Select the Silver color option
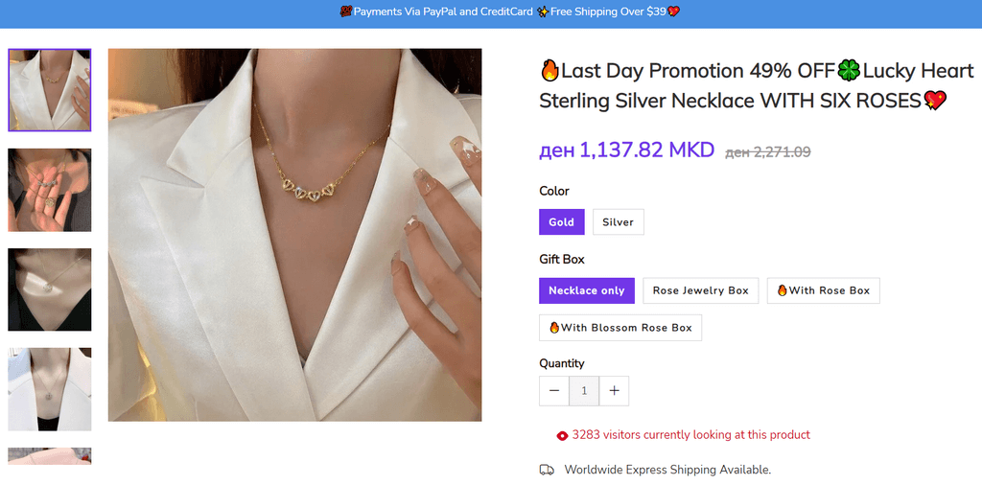 (618, 222)
